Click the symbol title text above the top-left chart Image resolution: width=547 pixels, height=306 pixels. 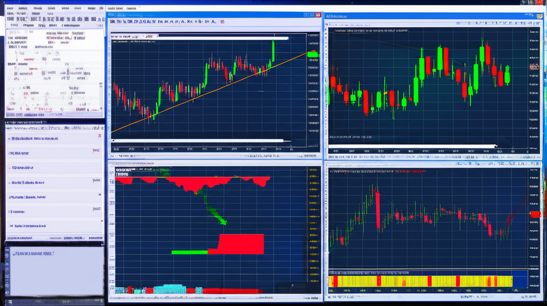pyautogui.click(x=167, y=22)
